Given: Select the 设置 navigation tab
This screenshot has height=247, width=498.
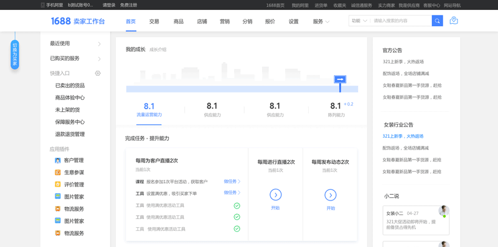Looking at the screenshot, I should (x=294, y=22).
